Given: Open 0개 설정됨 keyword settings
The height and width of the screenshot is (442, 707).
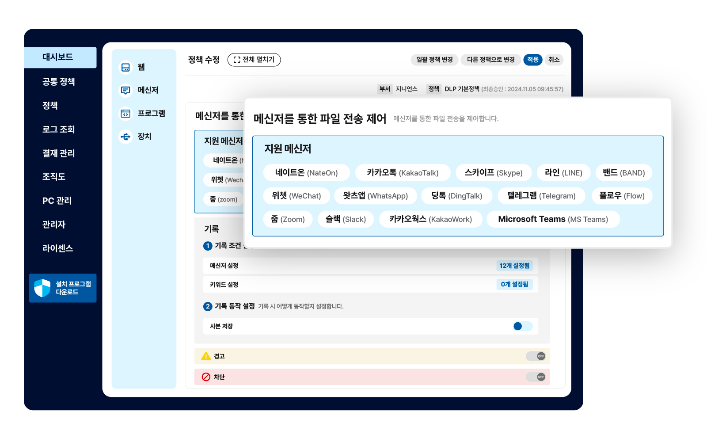Looking at the screenshot, I should [x=514, y=284].
